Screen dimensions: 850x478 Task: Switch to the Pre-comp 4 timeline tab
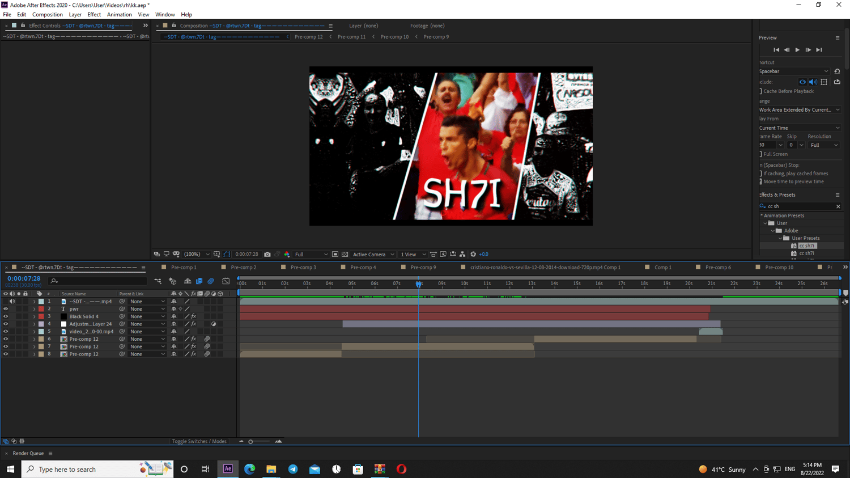(363, 268)
